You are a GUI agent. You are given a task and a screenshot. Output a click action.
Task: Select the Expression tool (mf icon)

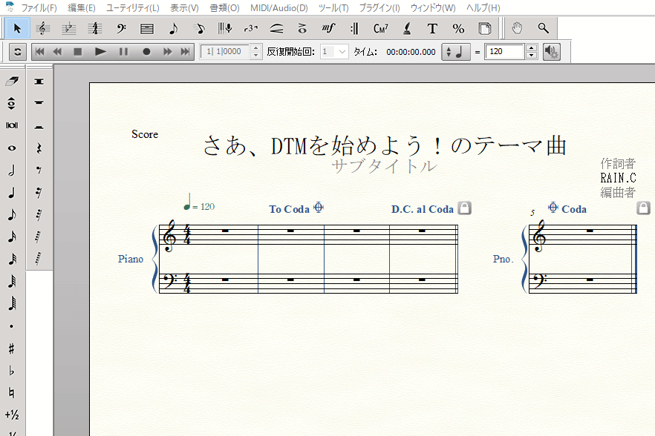click(x=328, y=28)
